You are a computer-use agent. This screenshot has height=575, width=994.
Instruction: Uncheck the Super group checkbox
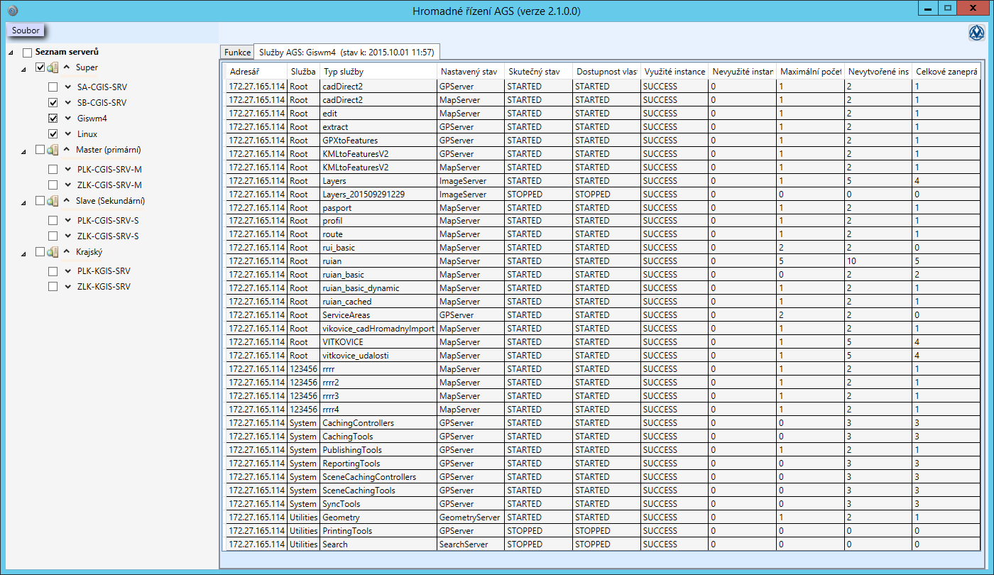(40, 67)
